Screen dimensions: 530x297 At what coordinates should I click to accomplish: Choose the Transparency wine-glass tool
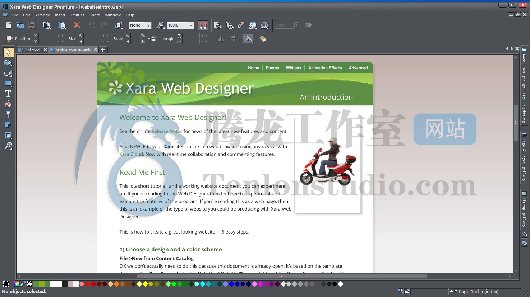(8, 114)
